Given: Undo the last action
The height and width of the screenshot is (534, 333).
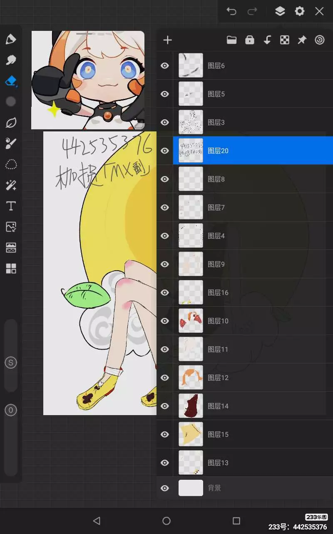Looking at the screenshot, I should (231, 11).
